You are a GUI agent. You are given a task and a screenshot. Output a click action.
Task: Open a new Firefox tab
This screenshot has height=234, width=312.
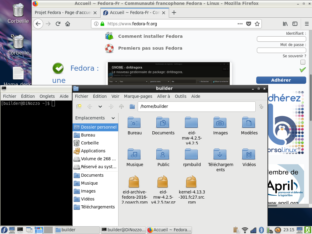(x=174, y=12)
